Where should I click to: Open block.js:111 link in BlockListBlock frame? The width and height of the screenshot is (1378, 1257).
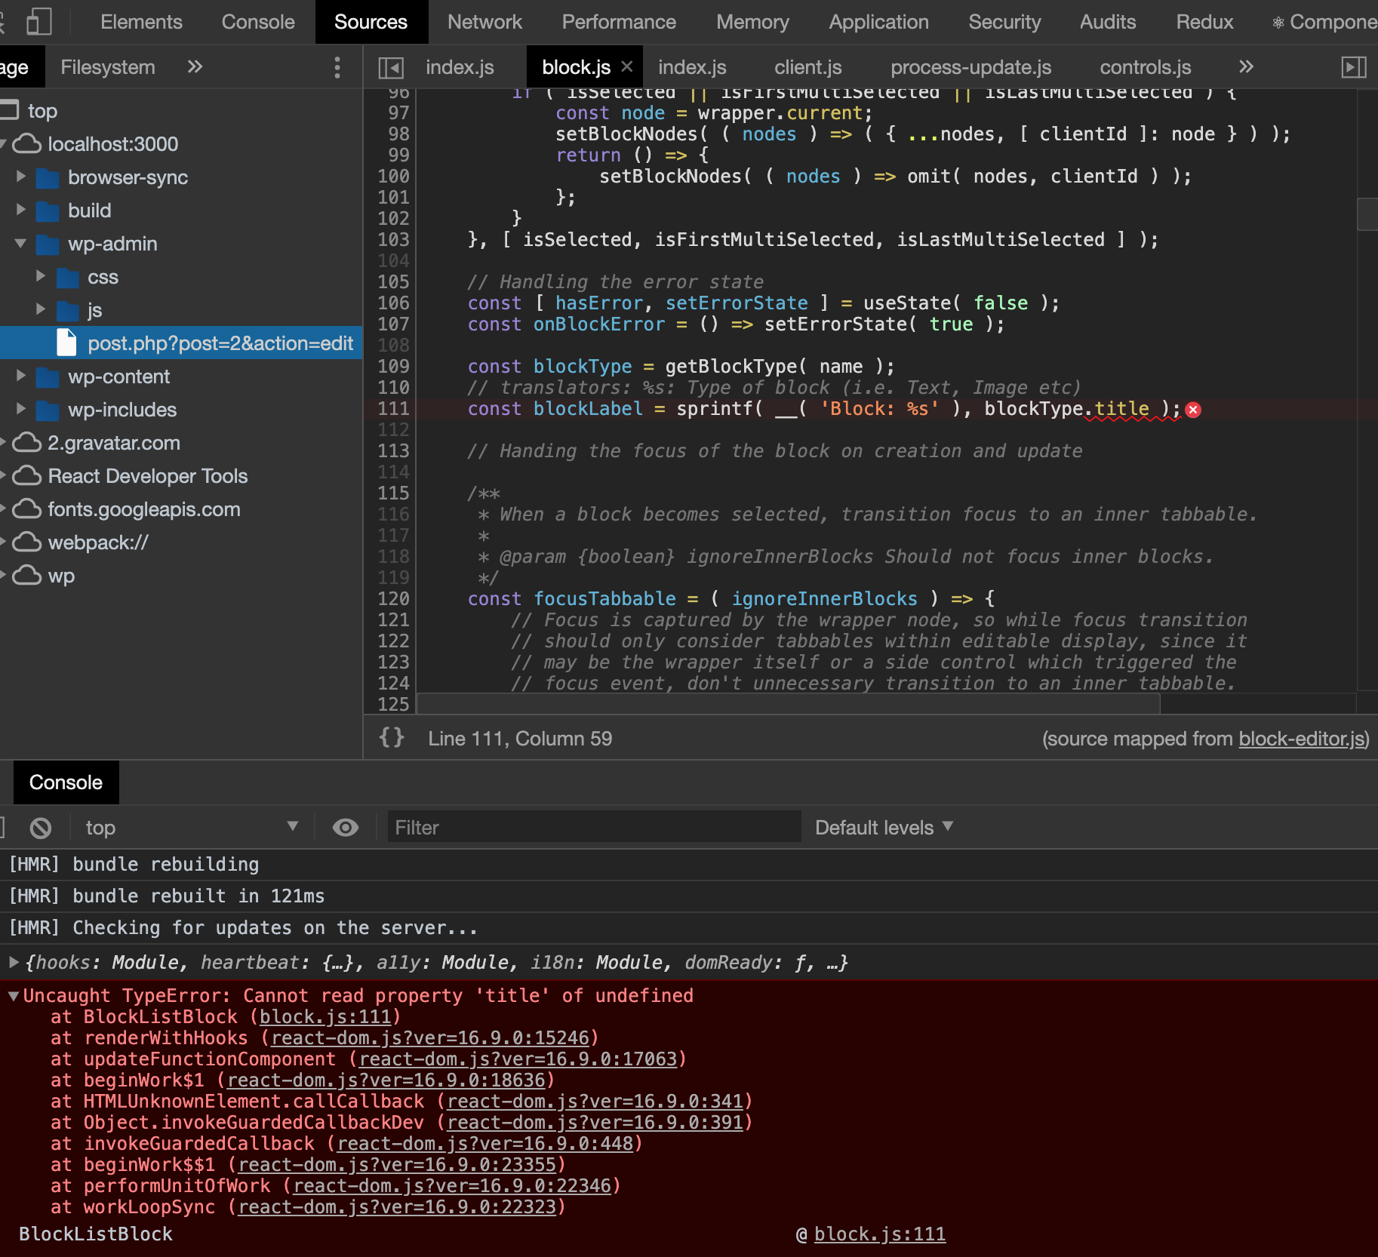pos(325,1017)
